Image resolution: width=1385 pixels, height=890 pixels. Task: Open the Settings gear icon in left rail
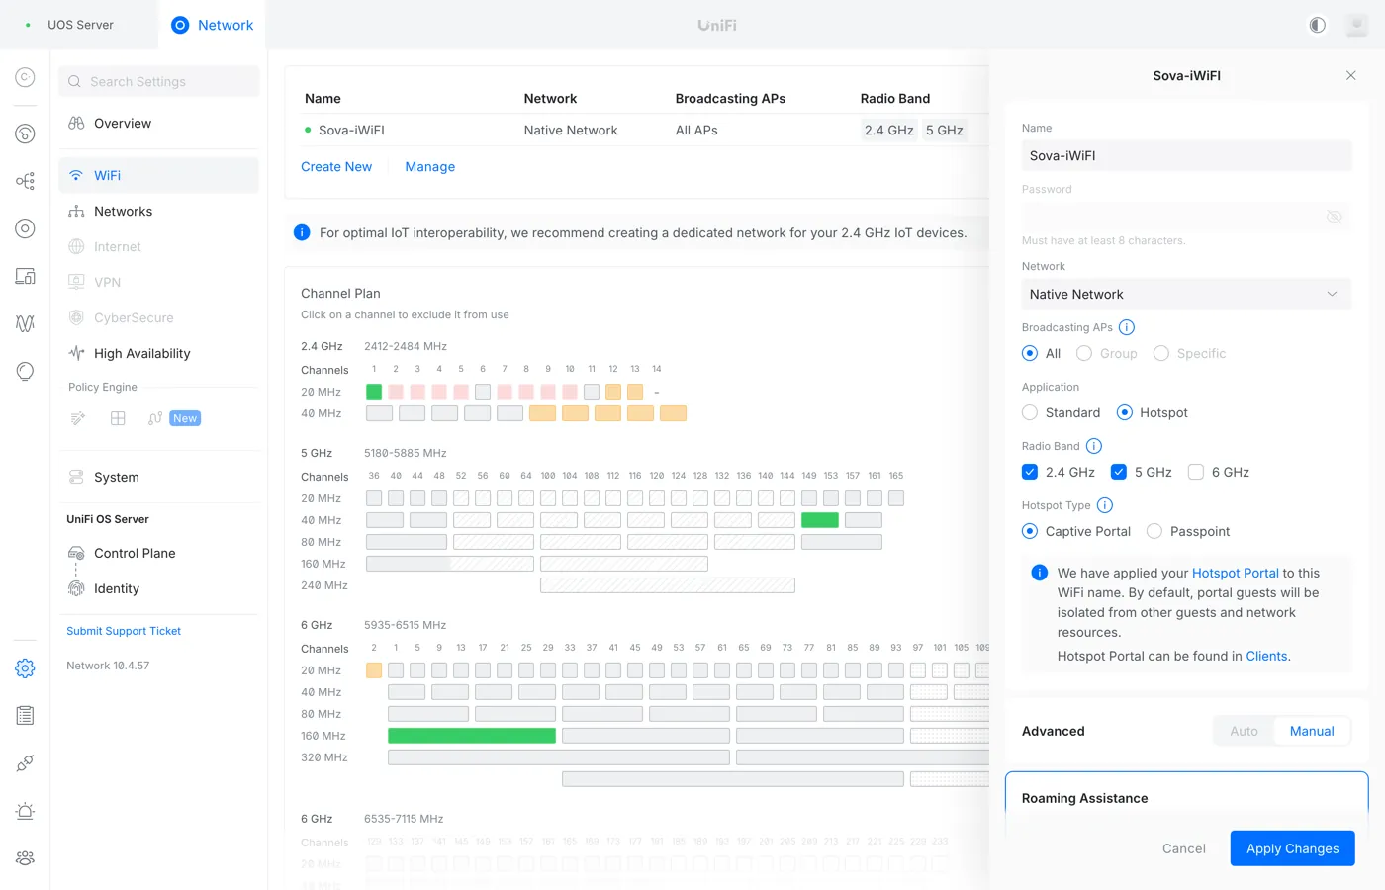point(26,668)
